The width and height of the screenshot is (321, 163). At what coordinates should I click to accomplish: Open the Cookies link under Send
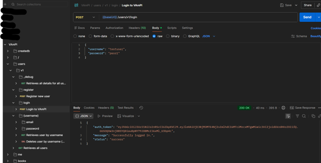[316, 28]
